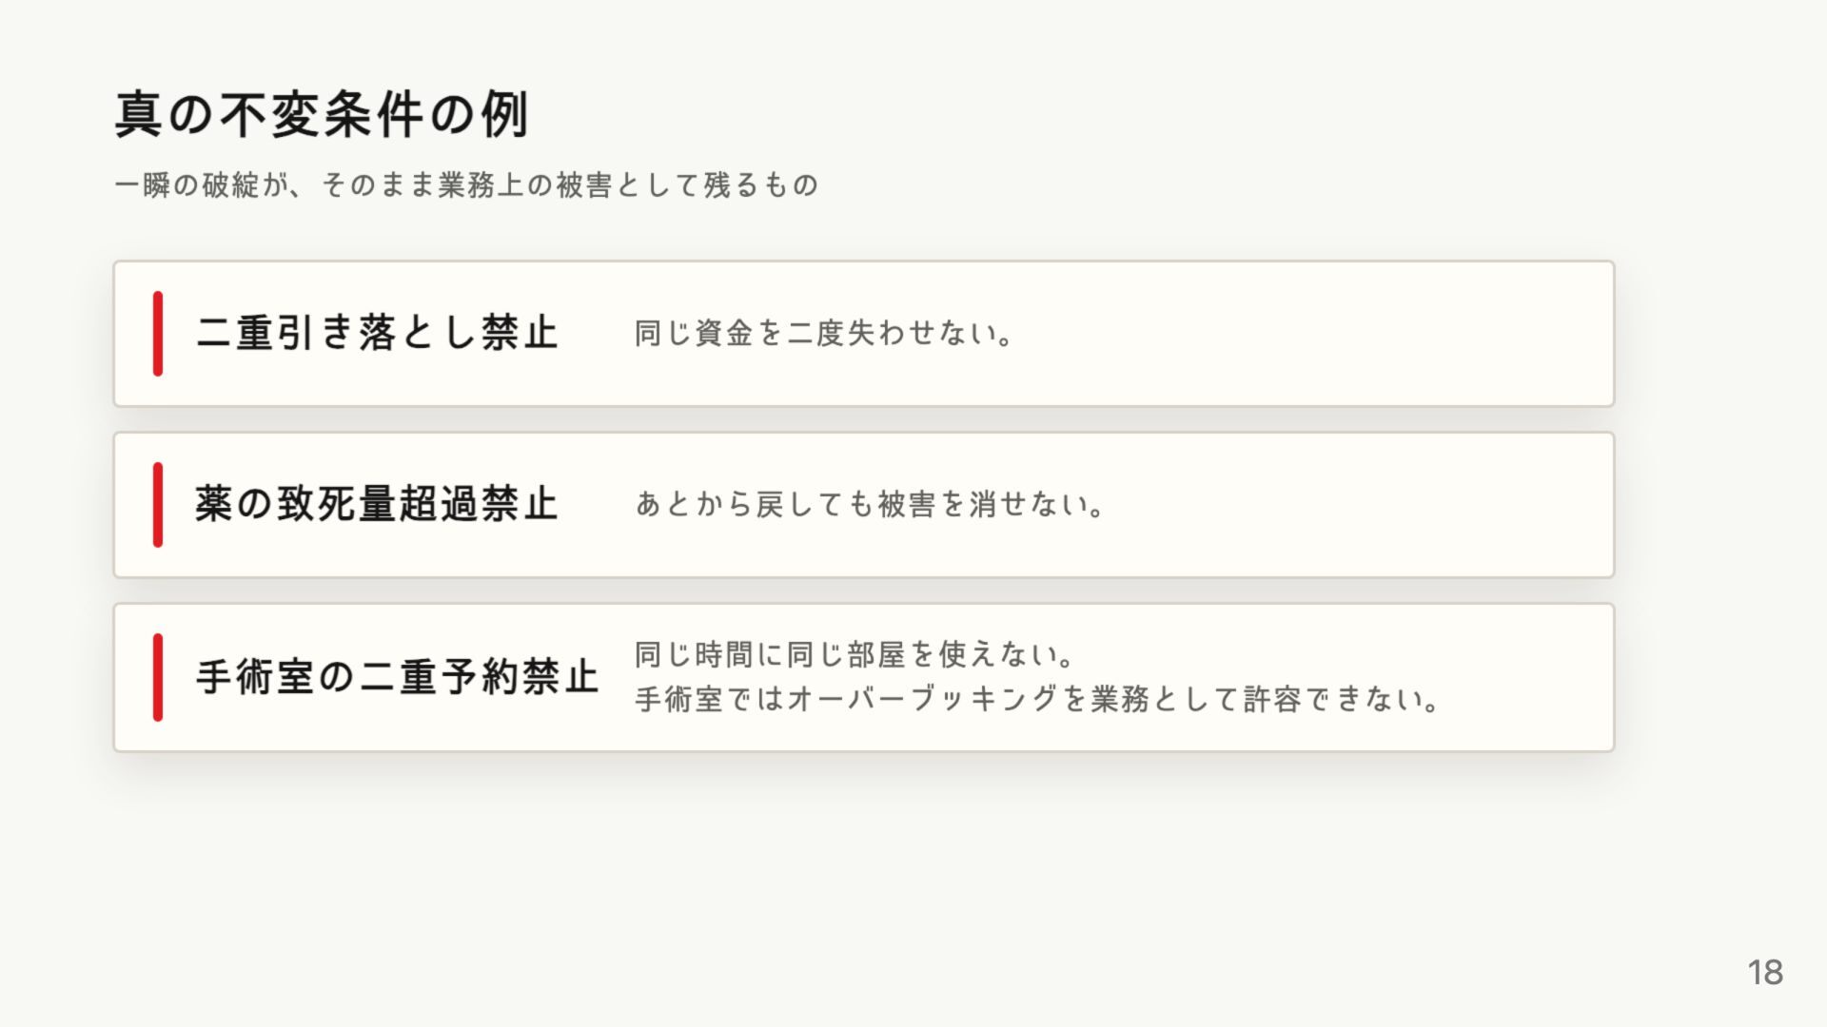Select the 手術室の二重予約禁止 heading

[397, 677]
